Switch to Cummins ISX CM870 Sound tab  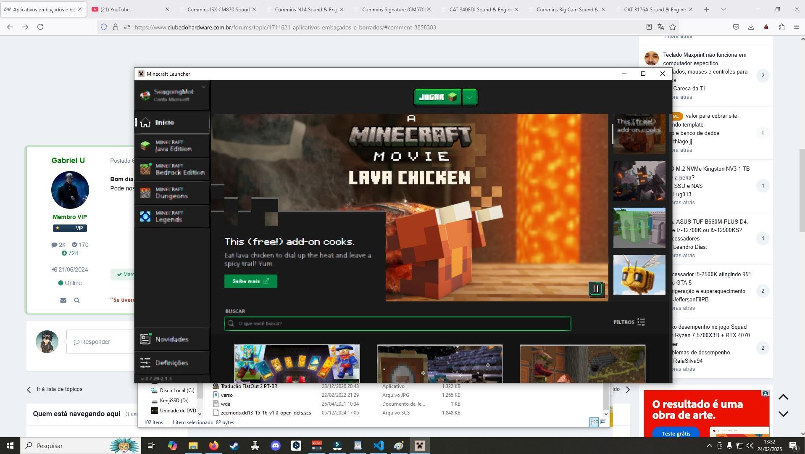click(x=218, y=9)
